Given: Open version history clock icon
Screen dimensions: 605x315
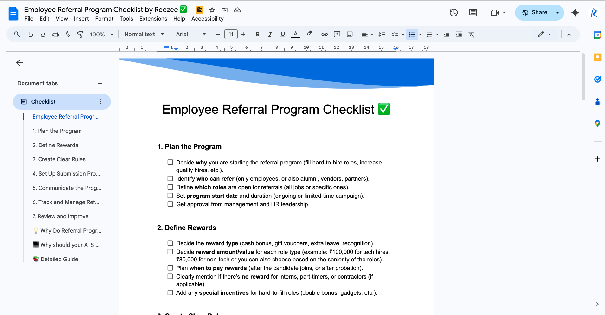Looking at the screenshot, I should (454, 13).
